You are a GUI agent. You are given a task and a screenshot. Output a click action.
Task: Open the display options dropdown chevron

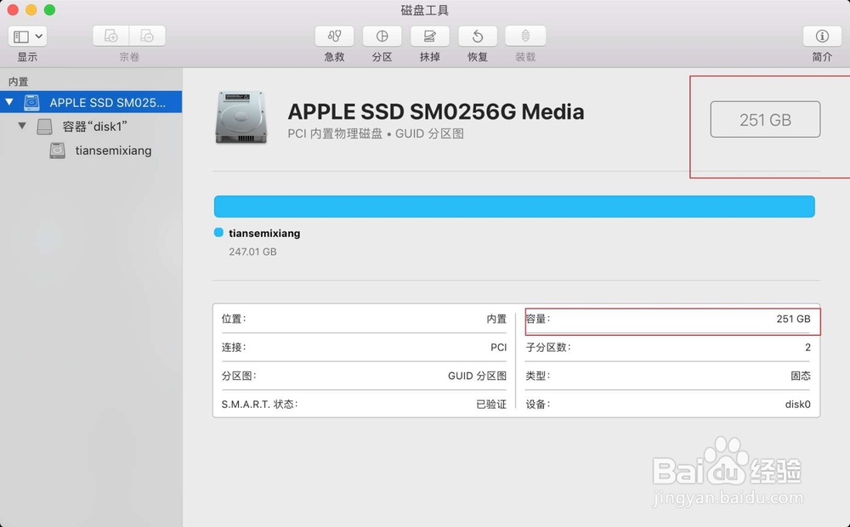(x=39, y=37)
